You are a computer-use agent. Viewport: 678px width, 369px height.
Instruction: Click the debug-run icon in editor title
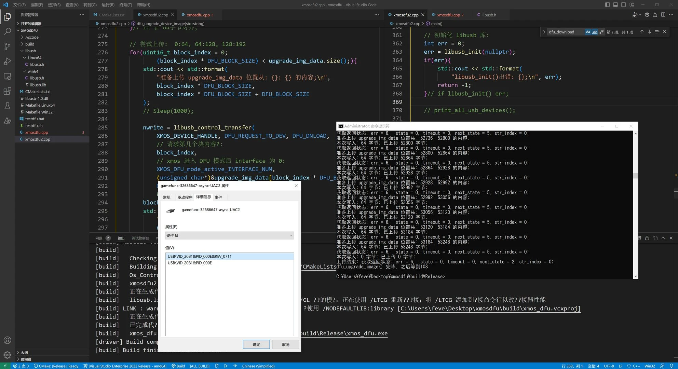pos(635,15)
